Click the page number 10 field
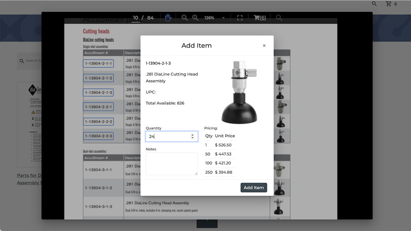 (136, 18)
